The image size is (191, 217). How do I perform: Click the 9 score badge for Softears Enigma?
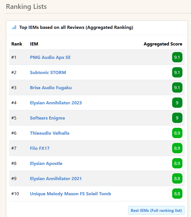point(177,118)
